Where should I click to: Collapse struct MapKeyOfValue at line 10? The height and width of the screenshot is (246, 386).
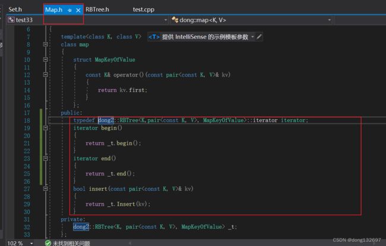(45, 59)
